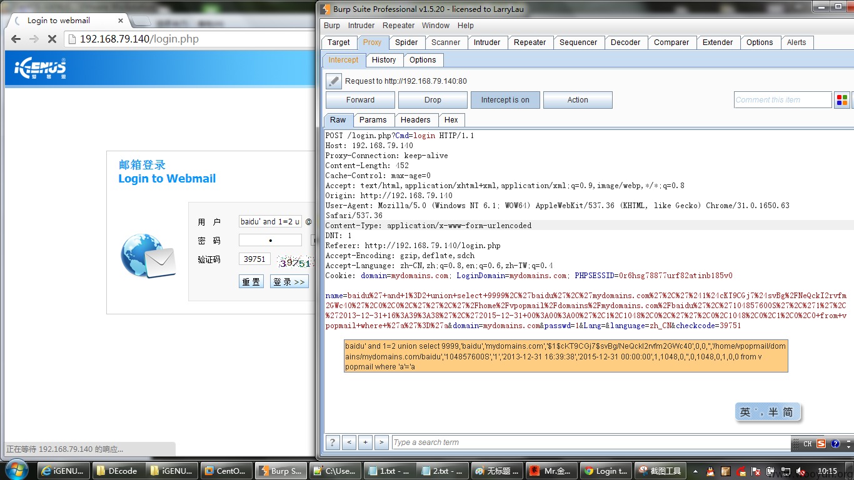Click the iGENUS logo
The image size is (854, 480).
[40, 68]
